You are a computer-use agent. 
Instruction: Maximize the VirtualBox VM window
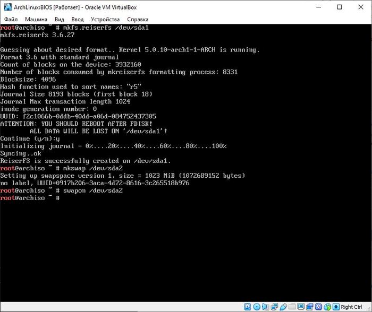(x=340, y=7)
